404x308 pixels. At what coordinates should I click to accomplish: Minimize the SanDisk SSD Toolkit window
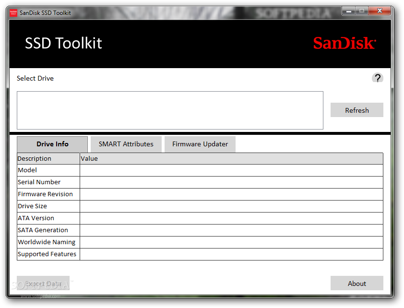pos(349,11)
